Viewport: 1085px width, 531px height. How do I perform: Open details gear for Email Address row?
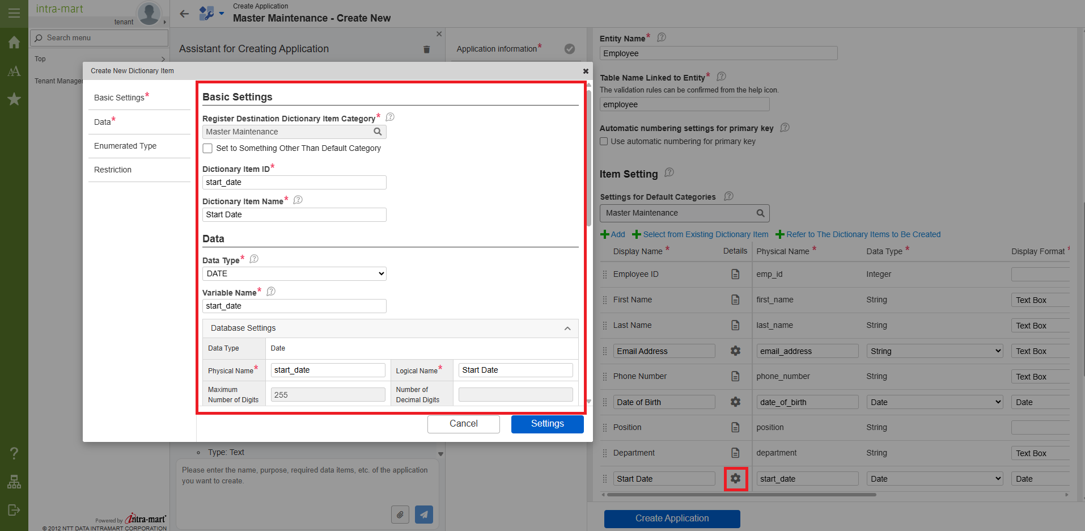(735, 351)
